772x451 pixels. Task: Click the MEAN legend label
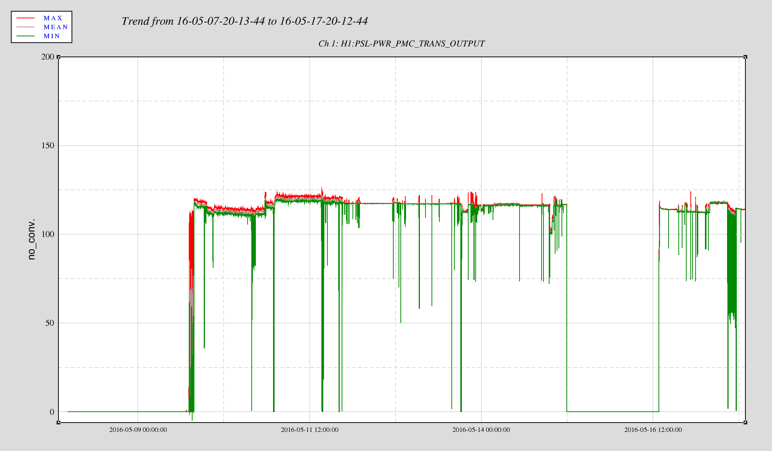click(x=56, y=27)
